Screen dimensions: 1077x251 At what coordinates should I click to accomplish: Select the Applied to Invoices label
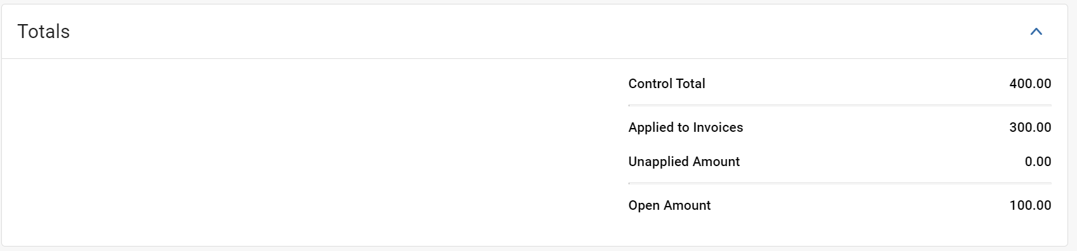click(x=686, y=127)
